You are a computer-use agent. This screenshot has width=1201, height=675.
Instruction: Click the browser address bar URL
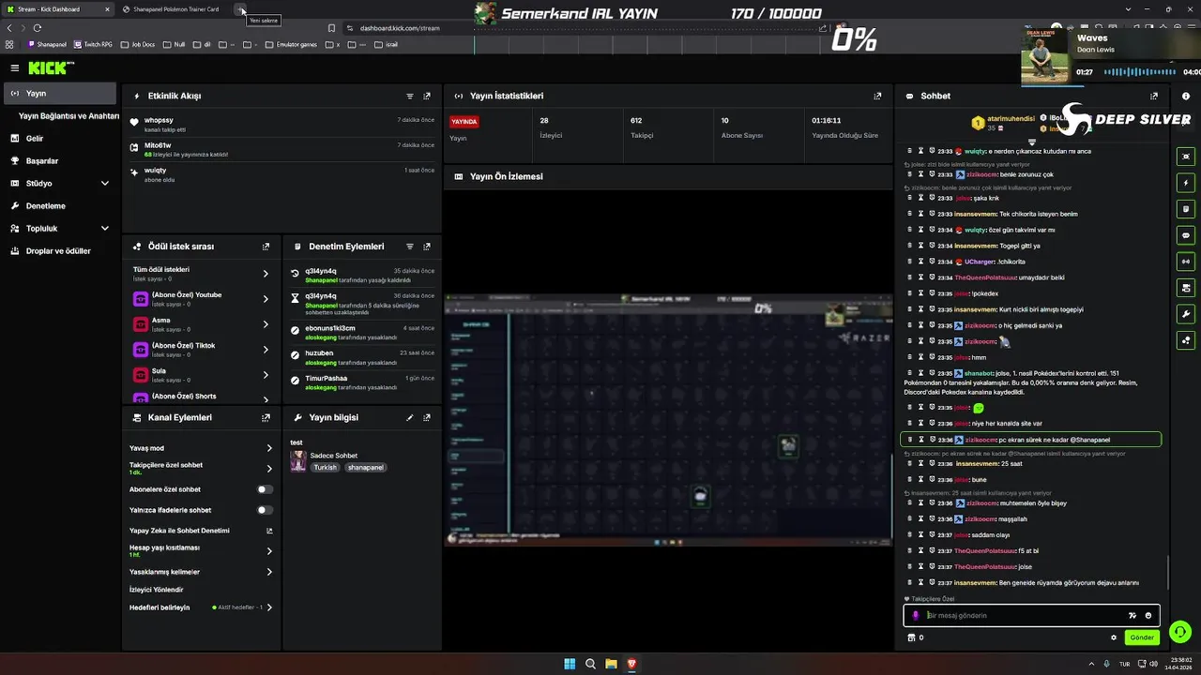400,28
